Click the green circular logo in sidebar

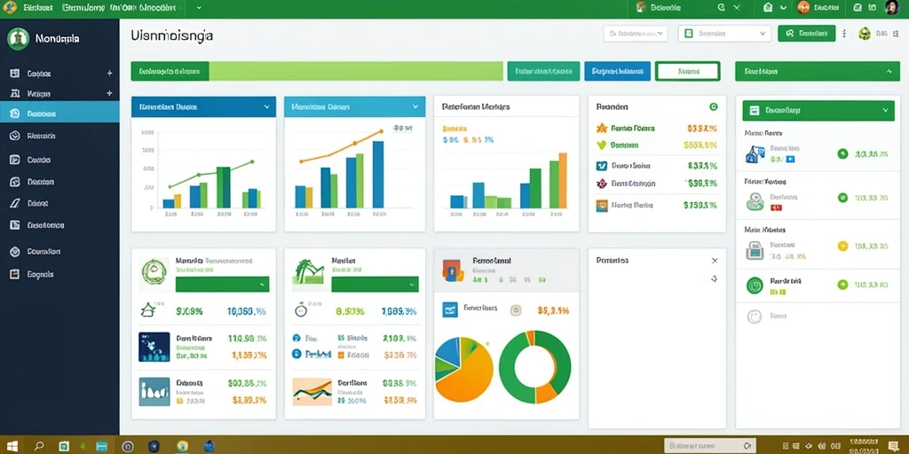[x=18, y=39]
